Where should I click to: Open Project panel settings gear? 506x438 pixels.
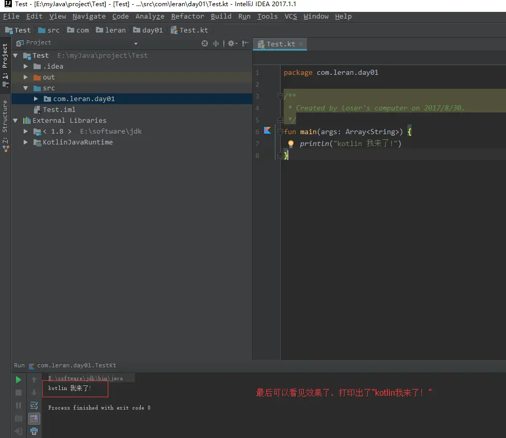coord(232,43)
